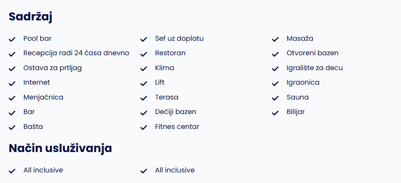This screenshot has height=183, width=401.
Task: Select the Igraonica list entry
Action: pos(303,83)
